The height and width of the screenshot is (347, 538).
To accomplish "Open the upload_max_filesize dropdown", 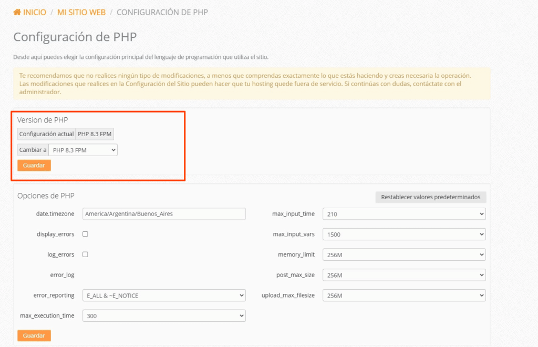I will coord(404,295).
